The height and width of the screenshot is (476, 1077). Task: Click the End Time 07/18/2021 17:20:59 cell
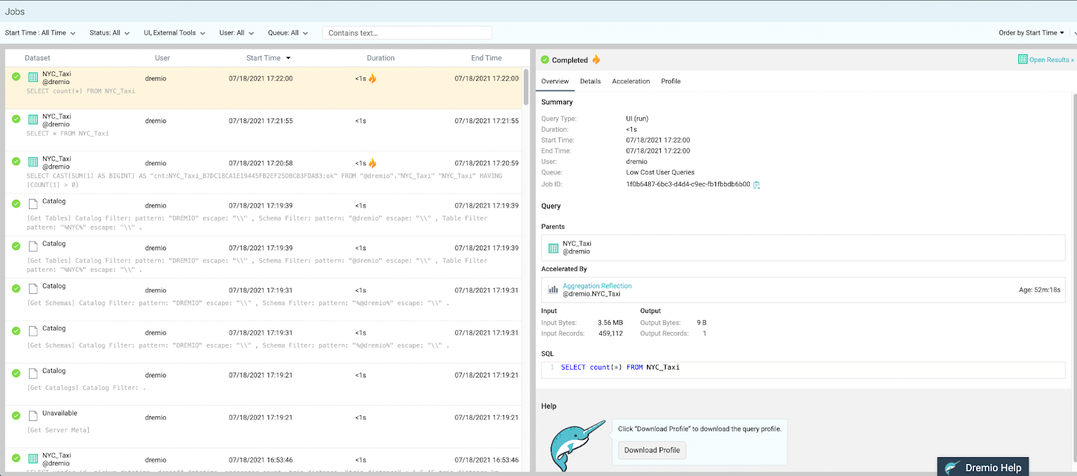[x=487, y=163]
